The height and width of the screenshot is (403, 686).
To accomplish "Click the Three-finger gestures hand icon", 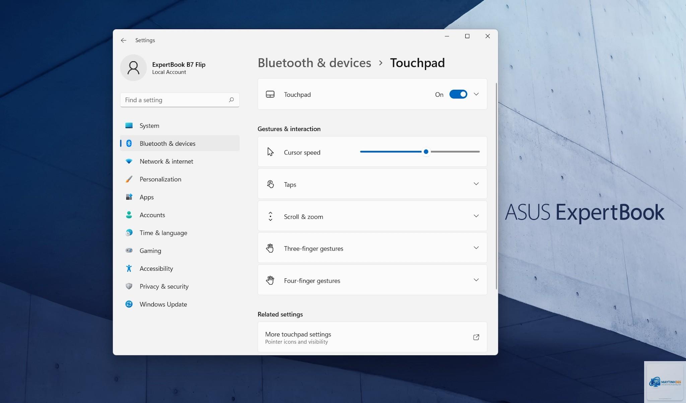I will (x=270, y=248).
